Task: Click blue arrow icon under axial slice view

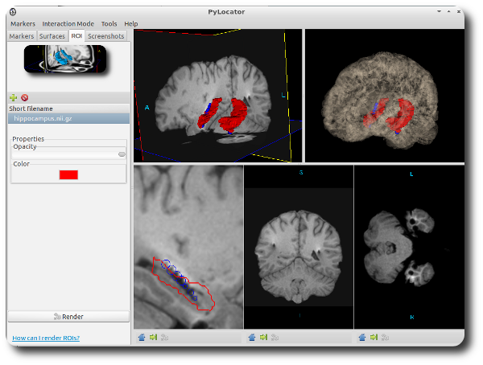Action: 362,337
